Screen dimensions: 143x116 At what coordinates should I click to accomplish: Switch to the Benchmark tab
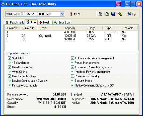point(15,22)
